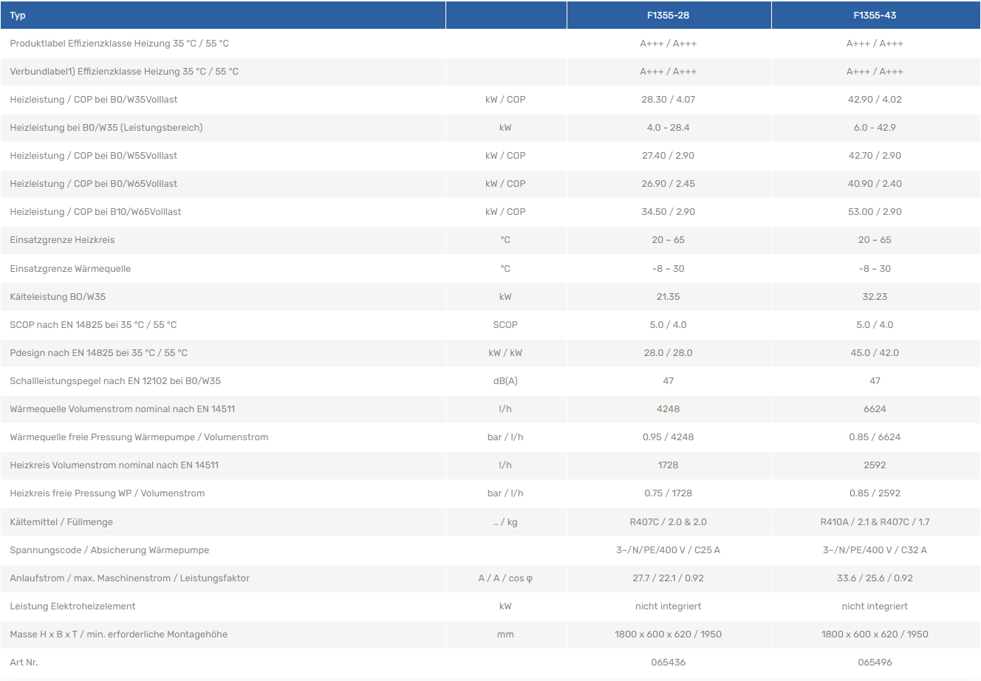The height and width of the screenshot is (681, 981).
Task: Click the Typ header cell
Action: coord(18,16)
